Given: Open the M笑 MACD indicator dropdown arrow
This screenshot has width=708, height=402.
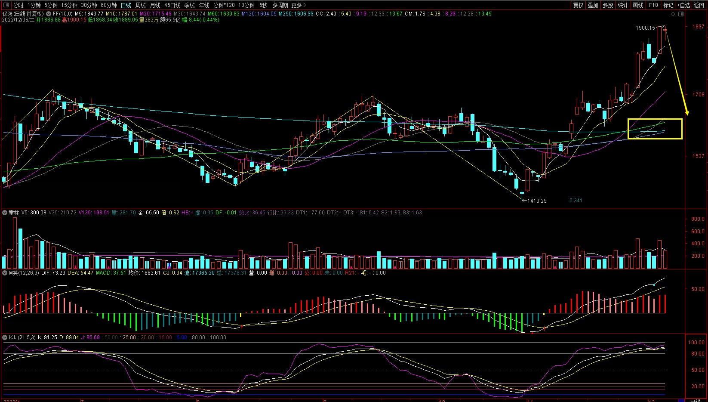Looking at the screenshot, I should 5,273.
